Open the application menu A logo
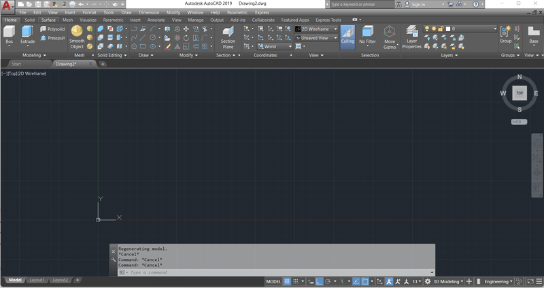Image resolution: width=544 pixels, height=288 pixels. (x=7, y=5)
